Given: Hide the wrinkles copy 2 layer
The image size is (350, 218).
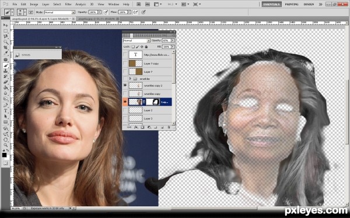Looking at the screenshot, I should point(125,85).
